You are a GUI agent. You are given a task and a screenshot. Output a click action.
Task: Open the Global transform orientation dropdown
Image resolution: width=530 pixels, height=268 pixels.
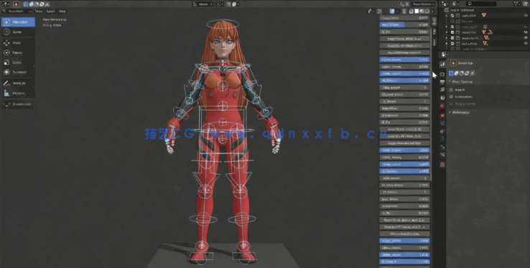pos(203,4)
